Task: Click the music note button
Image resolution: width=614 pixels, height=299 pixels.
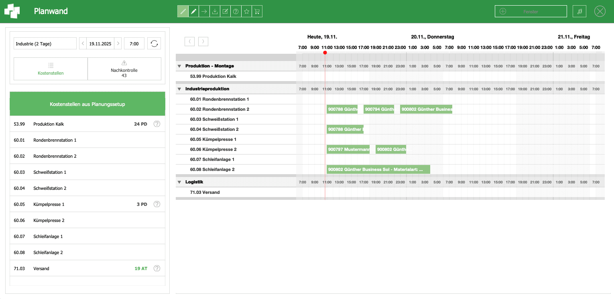Action: click(x=579, y=11)
